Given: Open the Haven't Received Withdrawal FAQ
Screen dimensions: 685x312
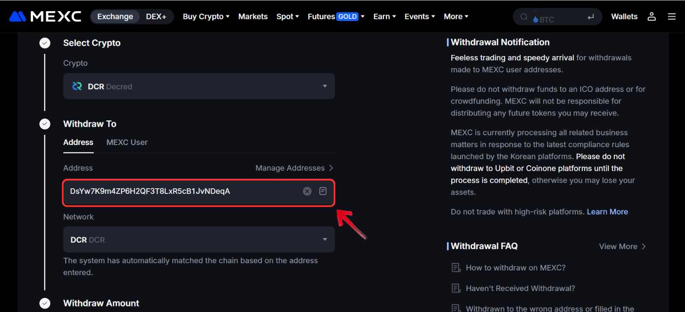Looking at the screenshot, I should (520, 288).
